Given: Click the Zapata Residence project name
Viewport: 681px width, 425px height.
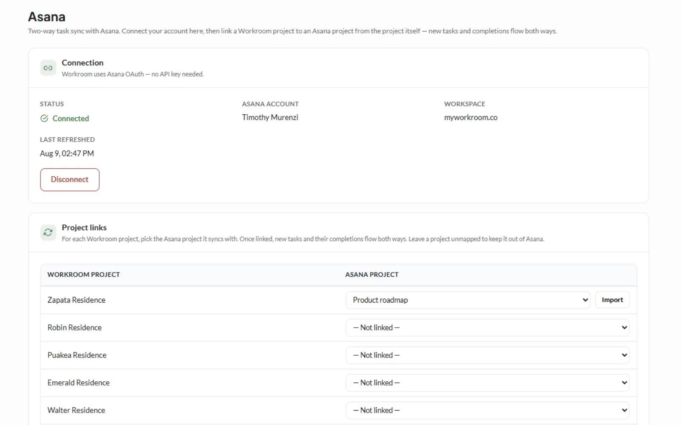Looking at the screenshot, I should click(76, 300).
